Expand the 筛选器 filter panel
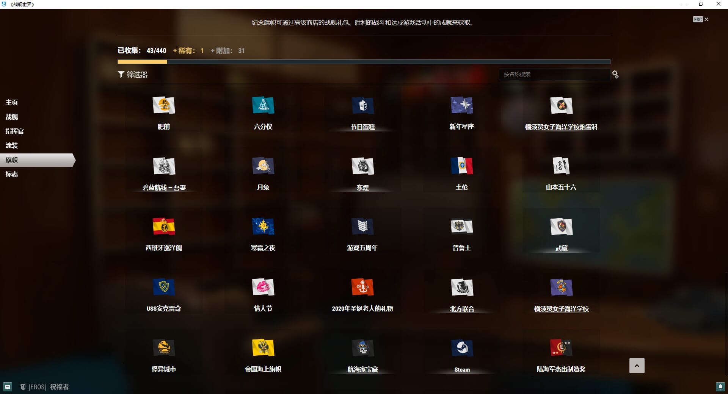 (133, 75)
